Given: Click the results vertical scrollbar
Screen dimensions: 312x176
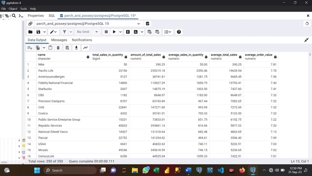Looking at the screenshot, I should (x=310, y=55).
